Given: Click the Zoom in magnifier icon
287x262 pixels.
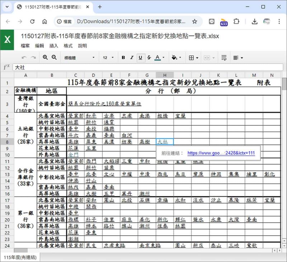Looking at the screenshot, I should [46, 57].
